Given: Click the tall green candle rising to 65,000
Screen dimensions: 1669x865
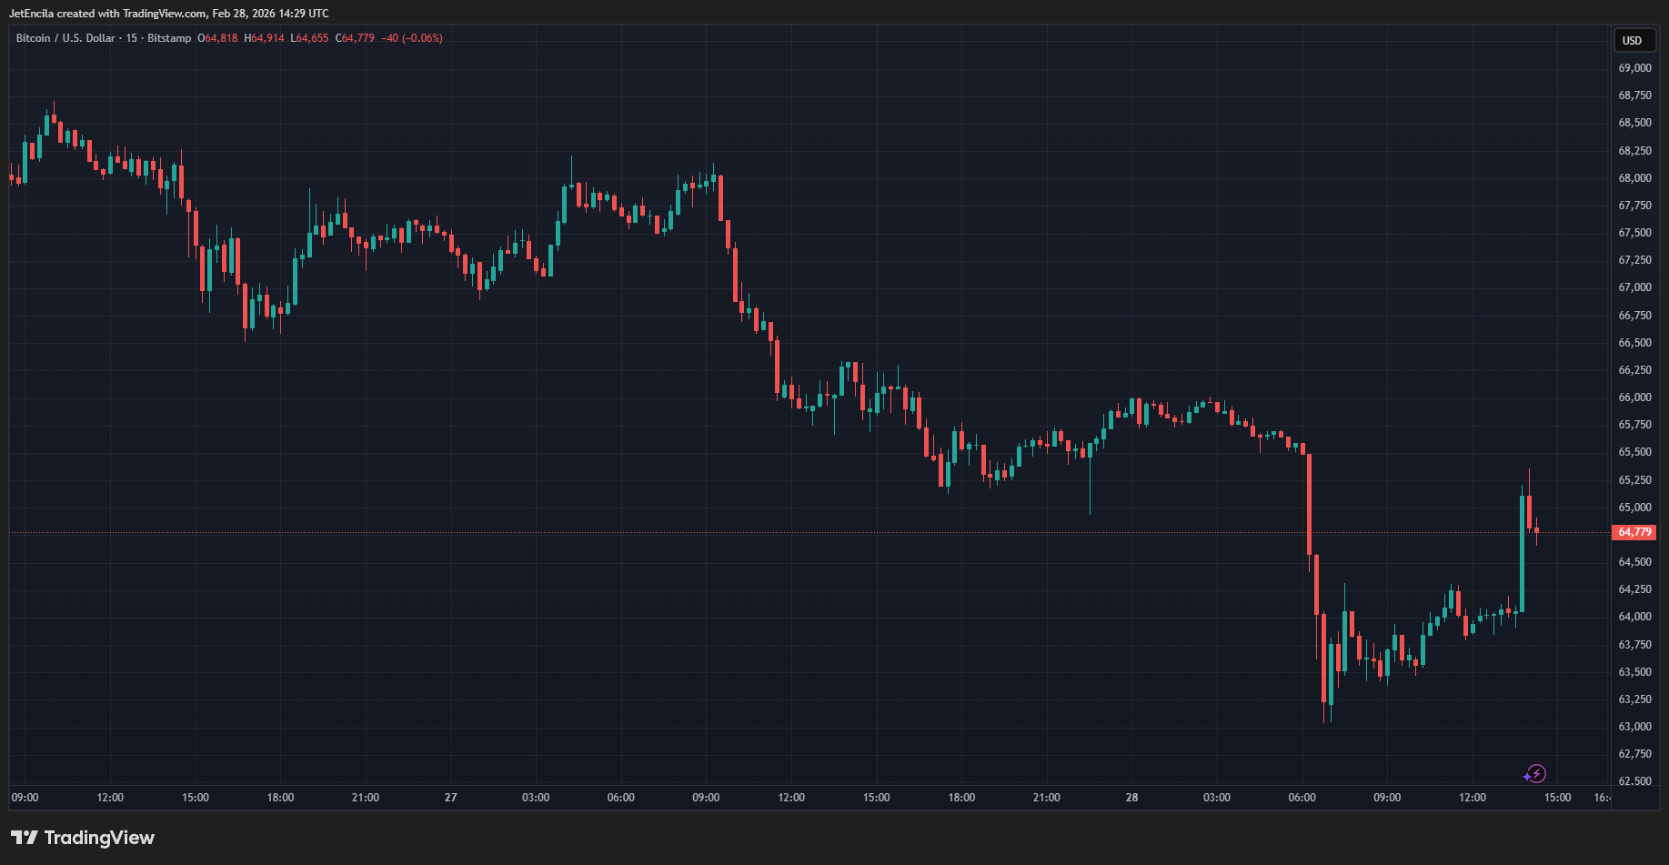Looking at the screenshot, I should (1522, 555).
